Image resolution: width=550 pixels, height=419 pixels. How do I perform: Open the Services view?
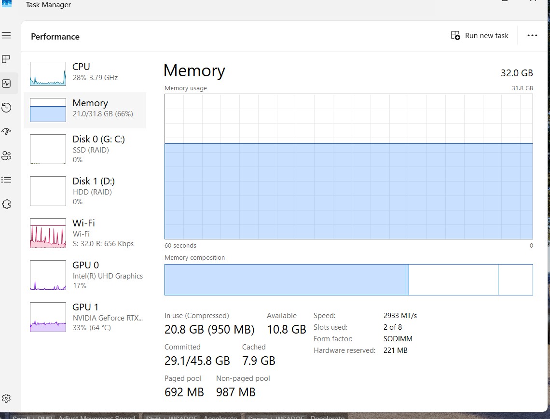6,204
